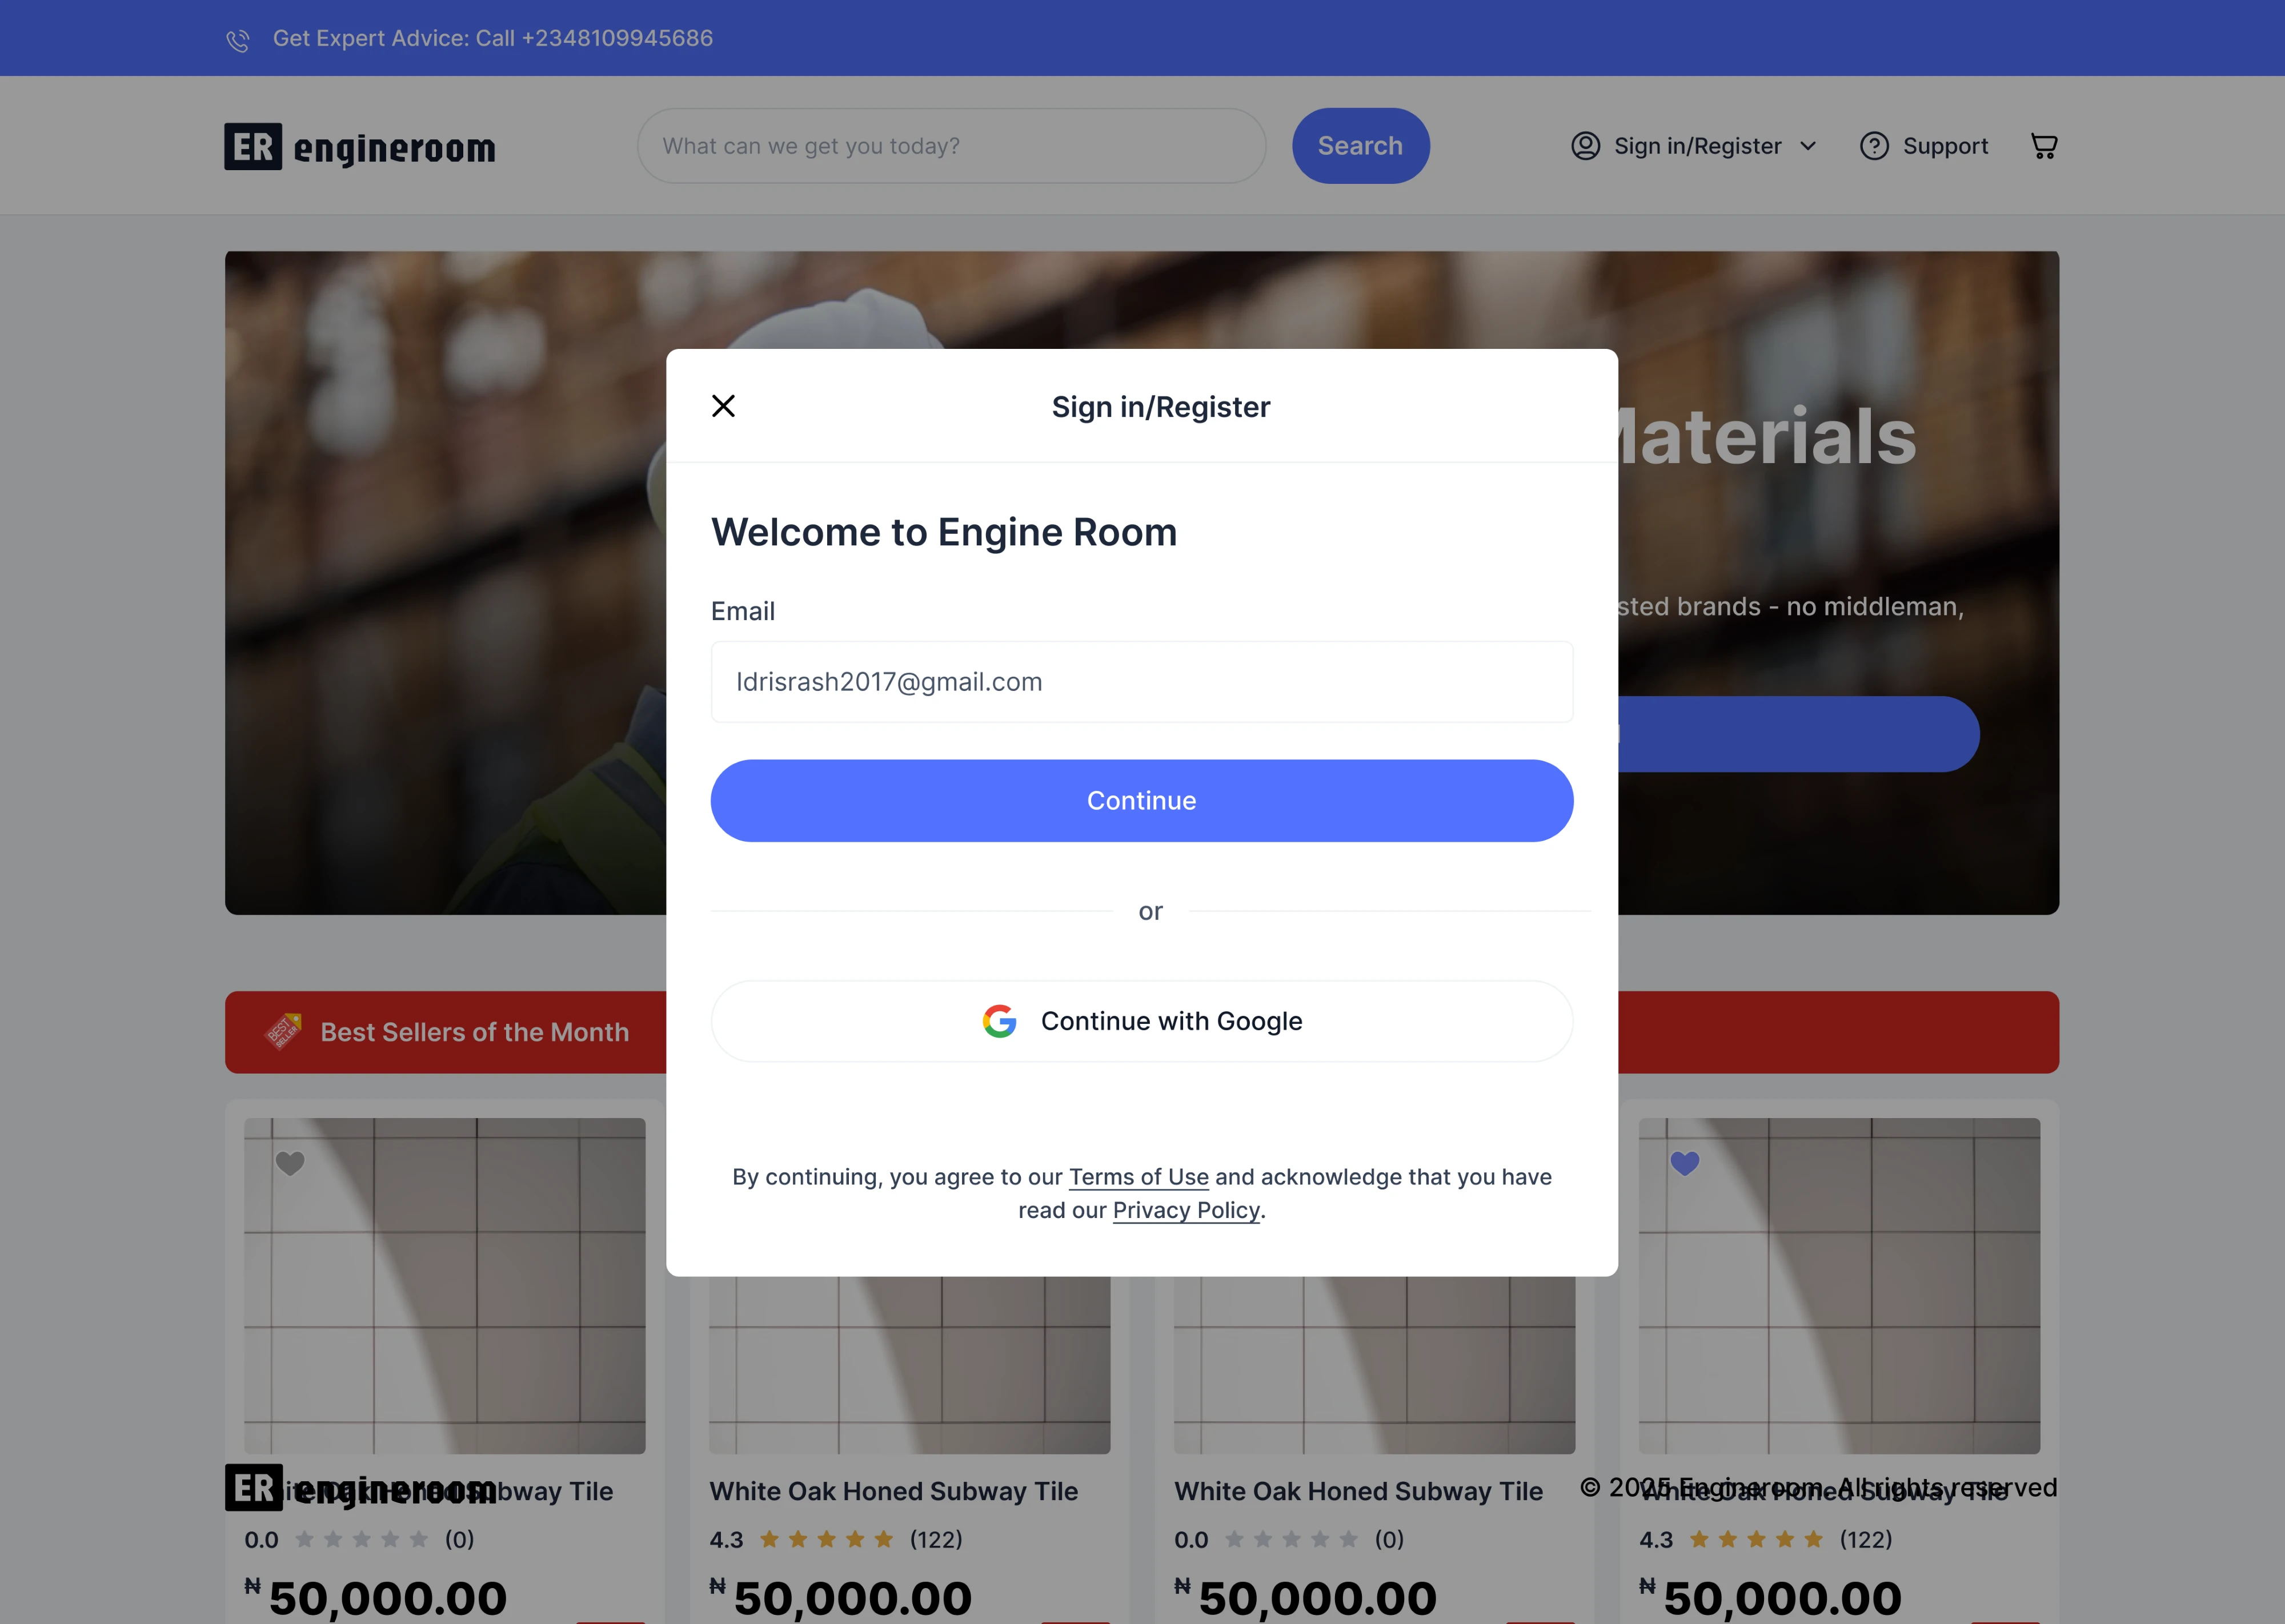Focus the product search box

tap(951, 146)
